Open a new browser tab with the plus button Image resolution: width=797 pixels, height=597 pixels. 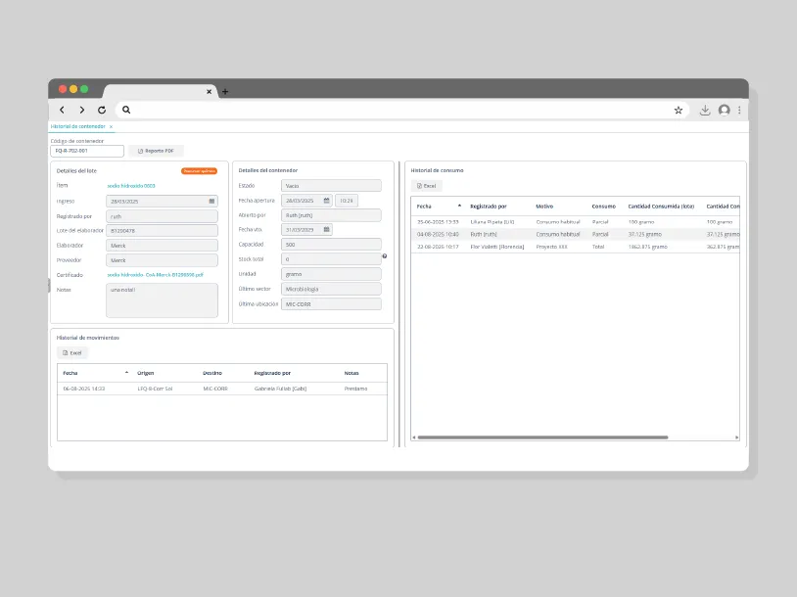click(225, 91)
